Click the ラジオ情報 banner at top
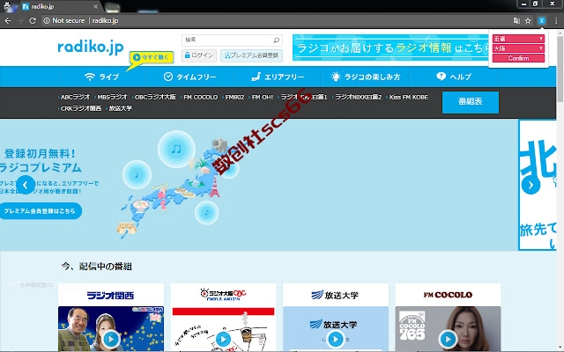564x352 pixels. [x=390, y=48]
